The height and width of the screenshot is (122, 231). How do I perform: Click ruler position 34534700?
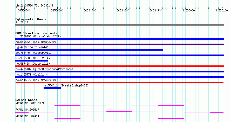(x=90, y=10)
